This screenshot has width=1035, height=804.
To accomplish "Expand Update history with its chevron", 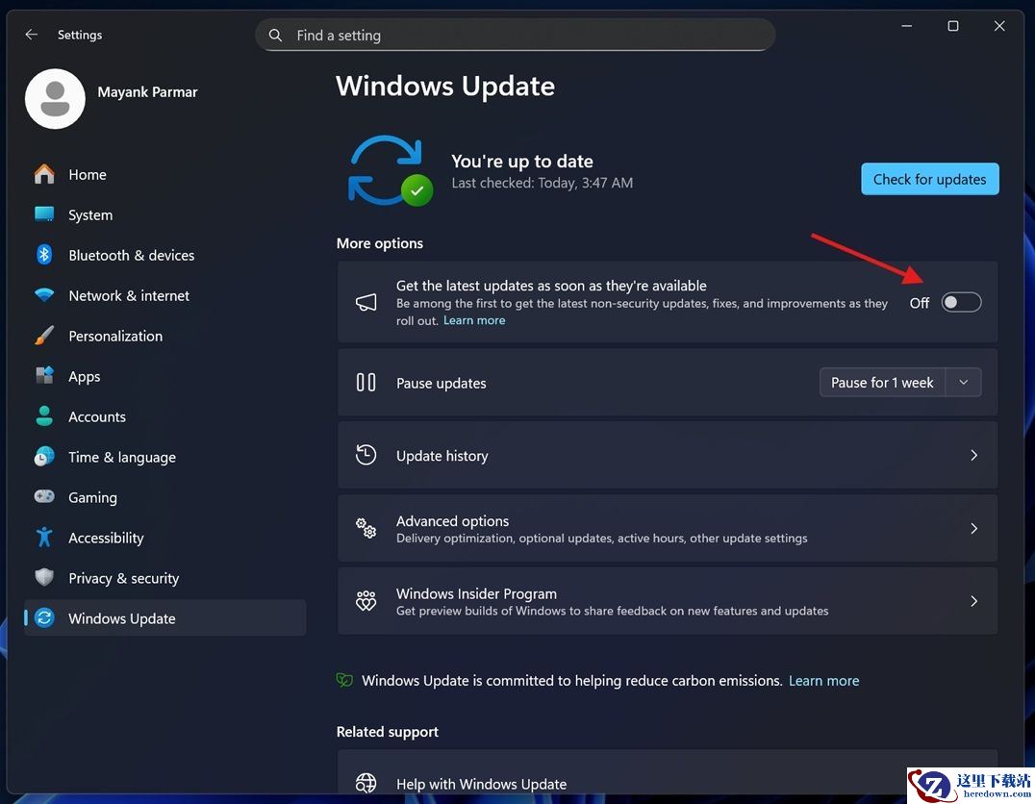I will tap(973, 456).
